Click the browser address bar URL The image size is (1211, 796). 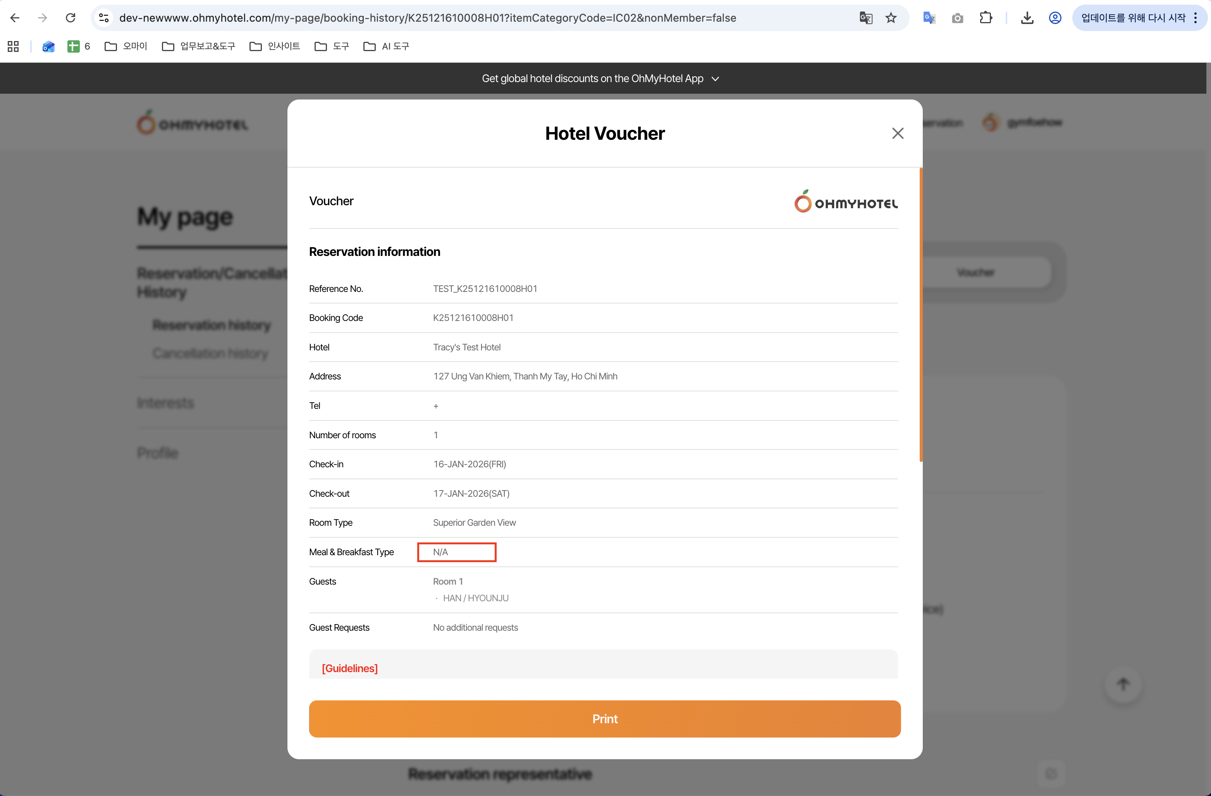click(427, 18)
